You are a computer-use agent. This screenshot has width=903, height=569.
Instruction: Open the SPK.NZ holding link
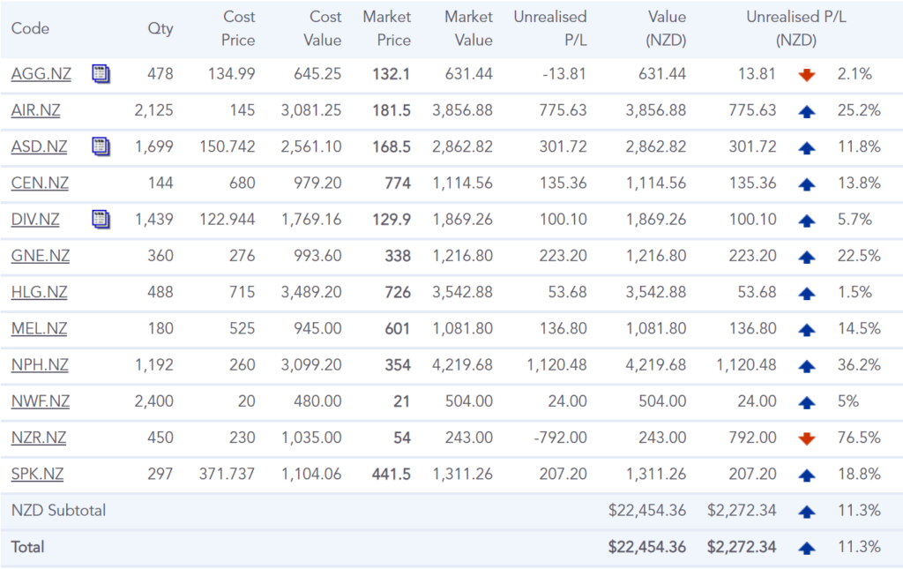(38, 474)
